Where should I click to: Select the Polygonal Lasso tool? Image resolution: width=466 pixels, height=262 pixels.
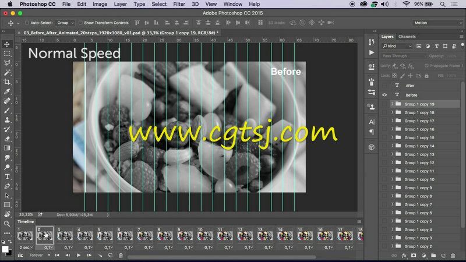point(7,63)
